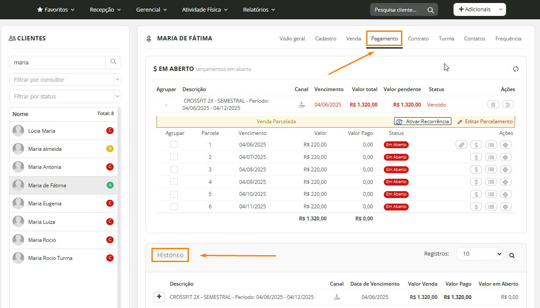Pay parcela 3 with dollar icon
The height and width of the screenshot is (308, 540).
coord(476,170)
